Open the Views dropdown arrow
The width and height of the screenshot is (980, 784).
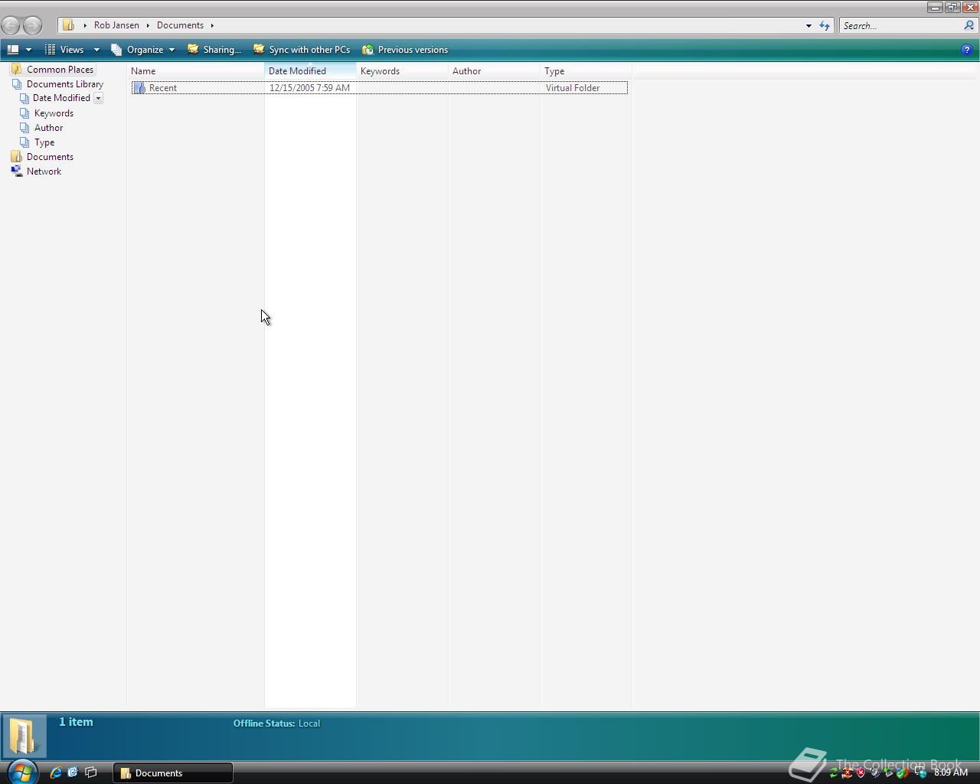tap(96, 50)
